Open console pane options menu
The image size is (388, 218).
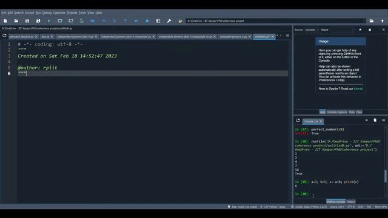[384, 121]
